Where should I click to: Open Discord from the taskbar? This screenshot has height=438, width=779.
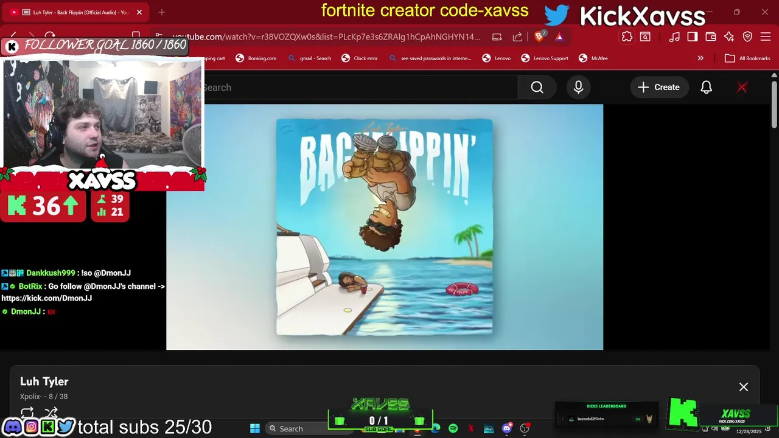click(x=506, y=428)
